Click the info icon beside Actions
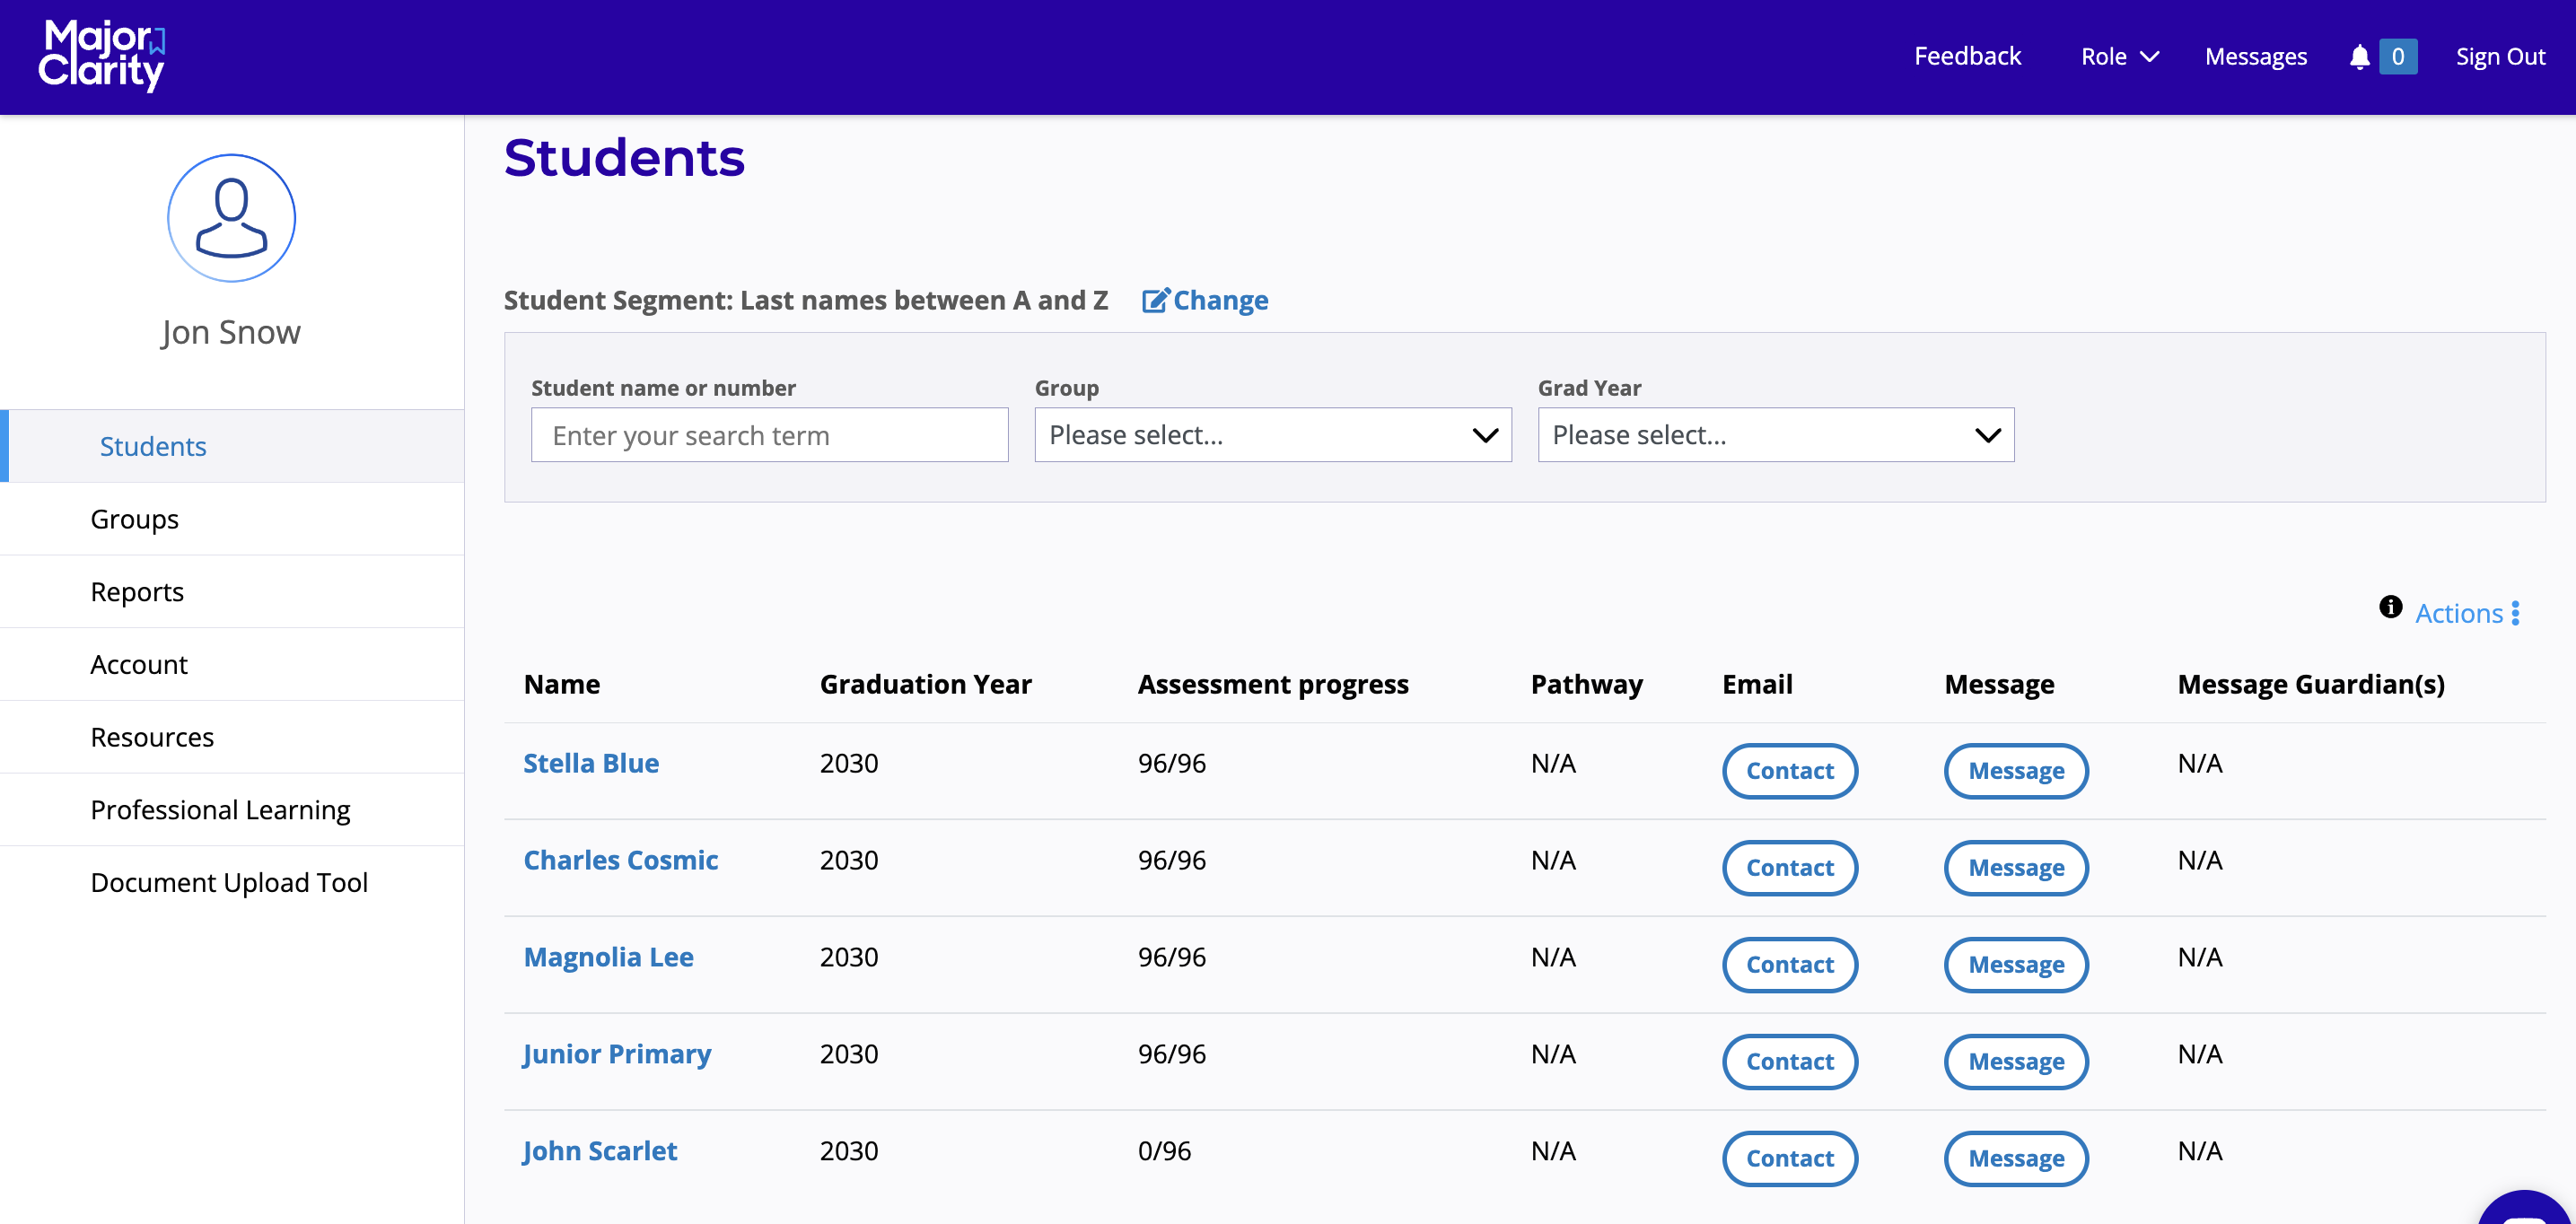The width and height of the screenshot is (2576, 1224). [x=2390, y=607]
